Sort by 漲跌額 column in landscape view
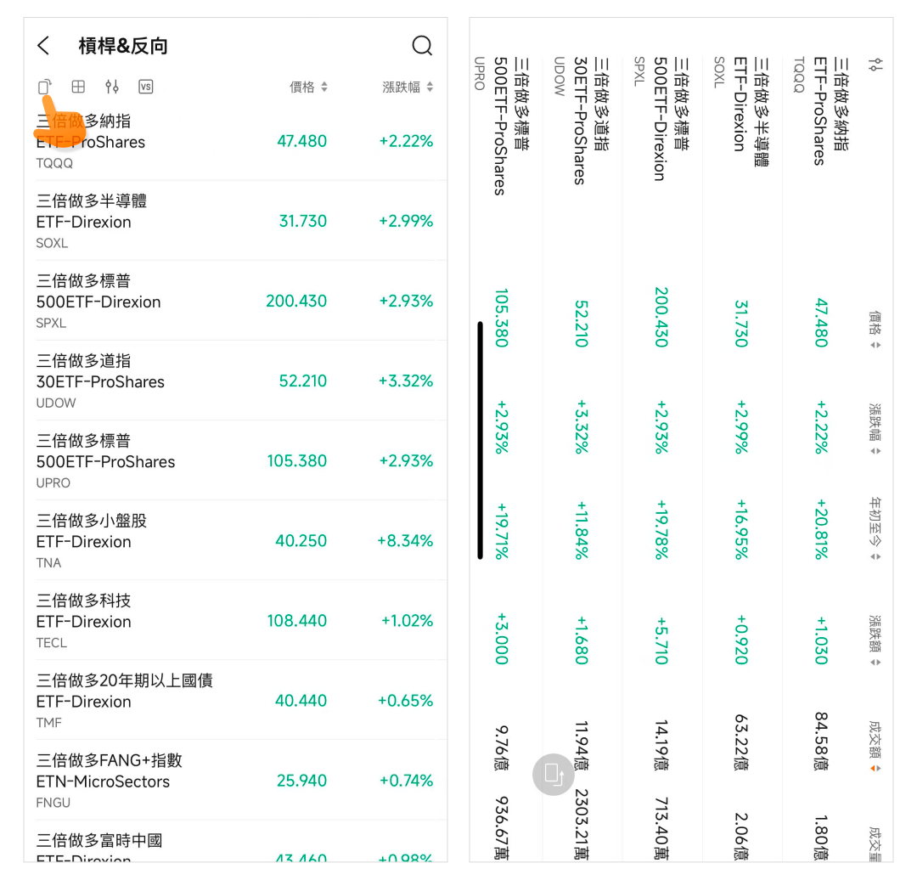The image size is (917, 880). pyautogui.click(x=875, y=640)
